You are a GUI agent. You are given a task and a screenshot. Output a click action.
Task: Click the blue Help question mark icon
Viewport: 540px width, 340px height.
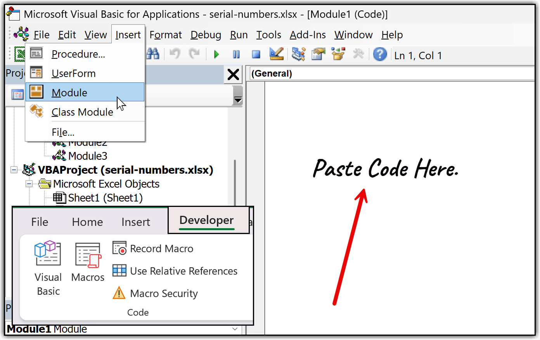click(380, 54)
